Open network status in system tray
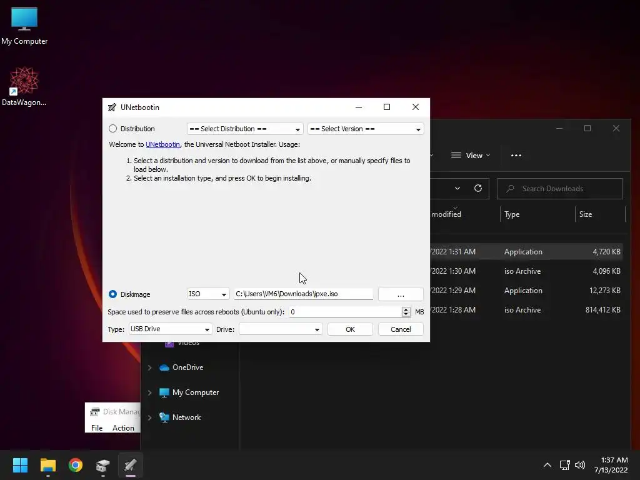Screen dimensions: 640x480 [565, 465]
